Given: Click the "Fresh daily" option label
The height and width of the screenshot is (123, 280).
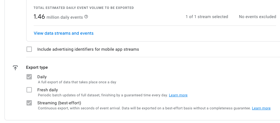Looking at the screenshot, I should click(48, 90).
